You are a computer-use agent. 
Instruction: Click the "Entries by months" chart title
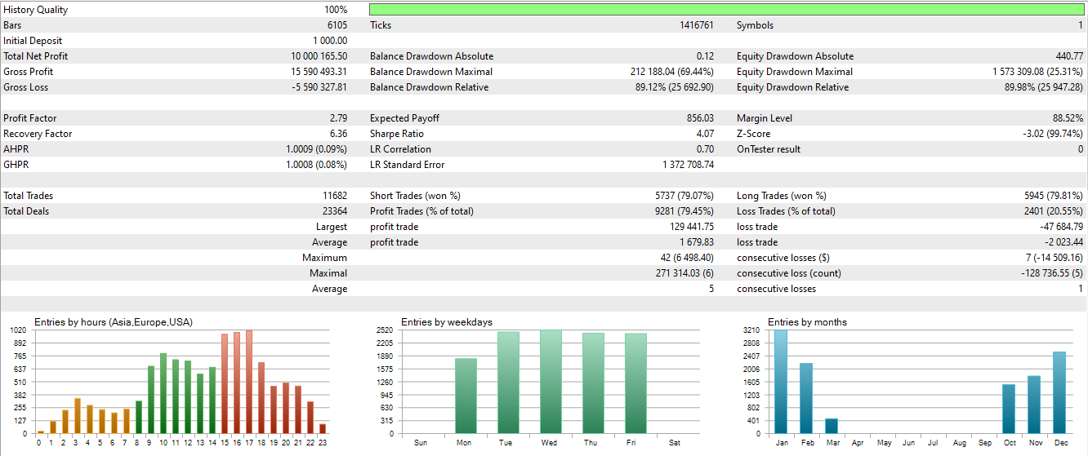pos(808,322)
